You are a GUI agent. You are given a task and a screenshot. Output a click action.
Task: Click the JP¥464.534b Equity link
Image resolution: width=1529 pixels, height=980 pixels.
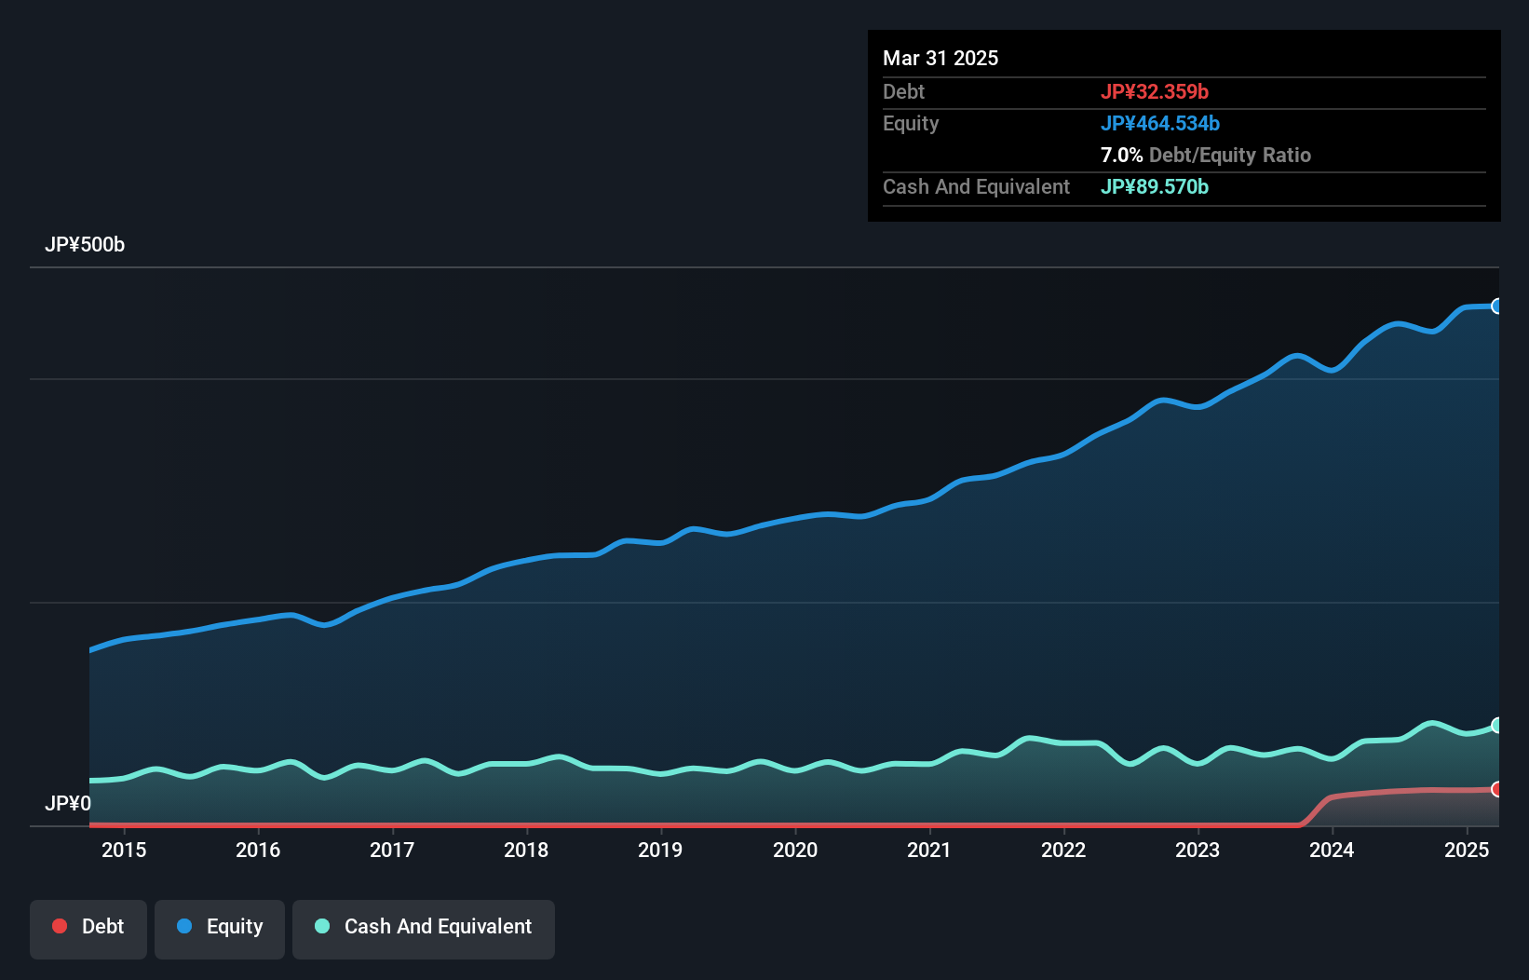coord(1161,123)
